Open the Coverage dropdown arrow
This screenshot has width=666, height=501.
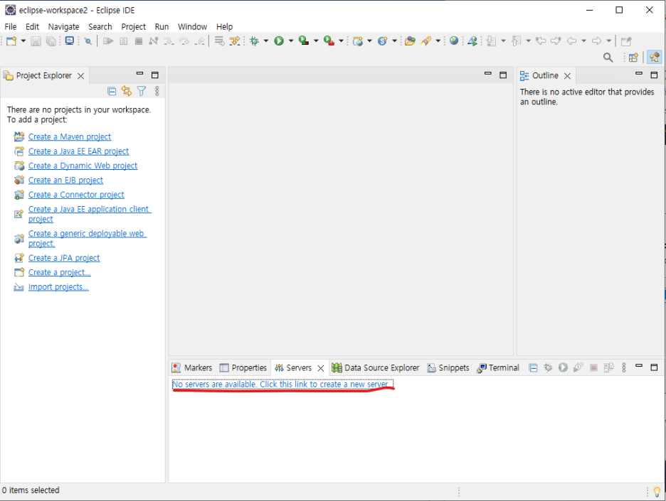point(316,41)
